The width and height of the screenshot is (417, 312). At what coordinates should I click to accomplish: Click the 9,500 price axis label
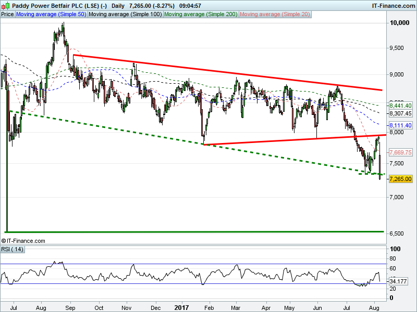(x=397, y=48)
